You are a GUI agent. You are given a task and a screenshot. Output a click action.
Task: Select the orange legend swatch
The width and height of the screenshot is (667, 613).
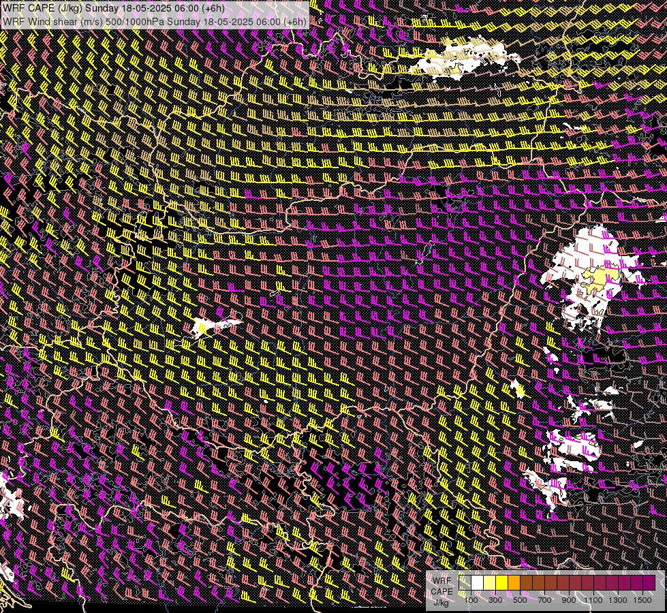514,583
